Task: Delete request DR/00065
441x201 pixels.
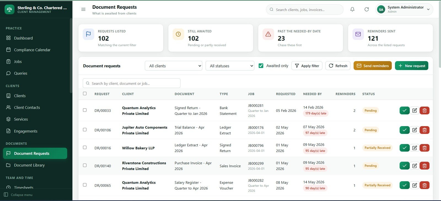Action: point(424,185)
